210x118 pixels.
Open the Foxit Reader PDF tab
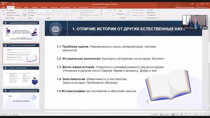83,7
